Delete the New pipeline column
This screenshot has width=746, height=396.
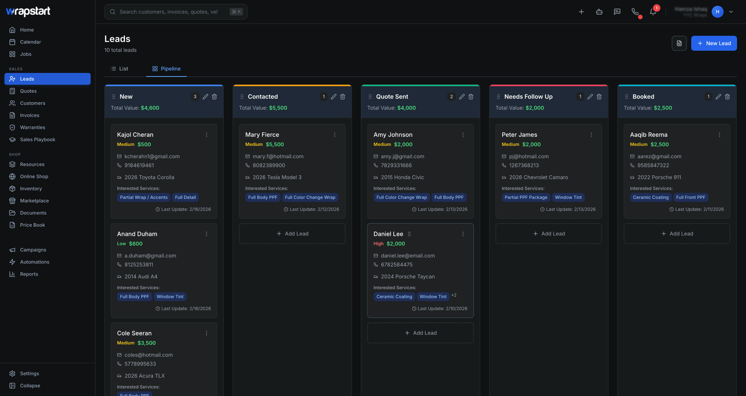pyautogui.click(x=214, y=97)
